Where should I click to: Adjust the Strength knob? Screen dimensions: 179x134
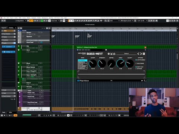(x=102, y=63)
